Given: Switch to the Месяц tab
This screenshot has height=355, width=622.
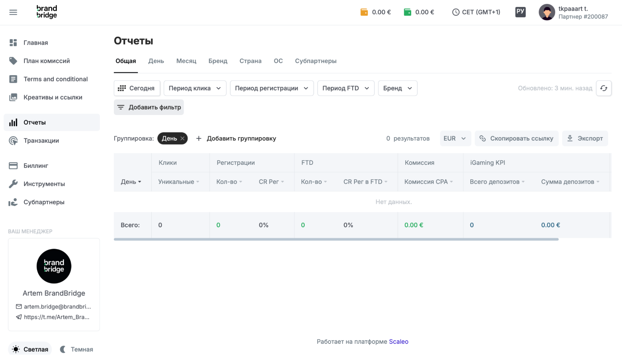Looking at the screenshot, I should (x=186, y=61).
